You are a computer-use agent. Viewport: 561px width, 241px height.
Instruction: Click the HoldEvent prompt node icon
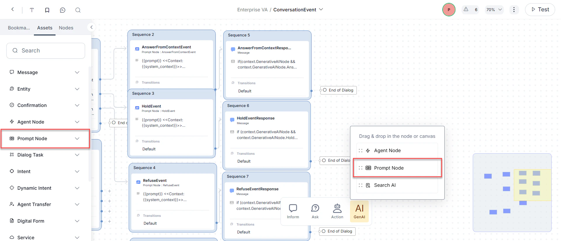coord(137,108)
